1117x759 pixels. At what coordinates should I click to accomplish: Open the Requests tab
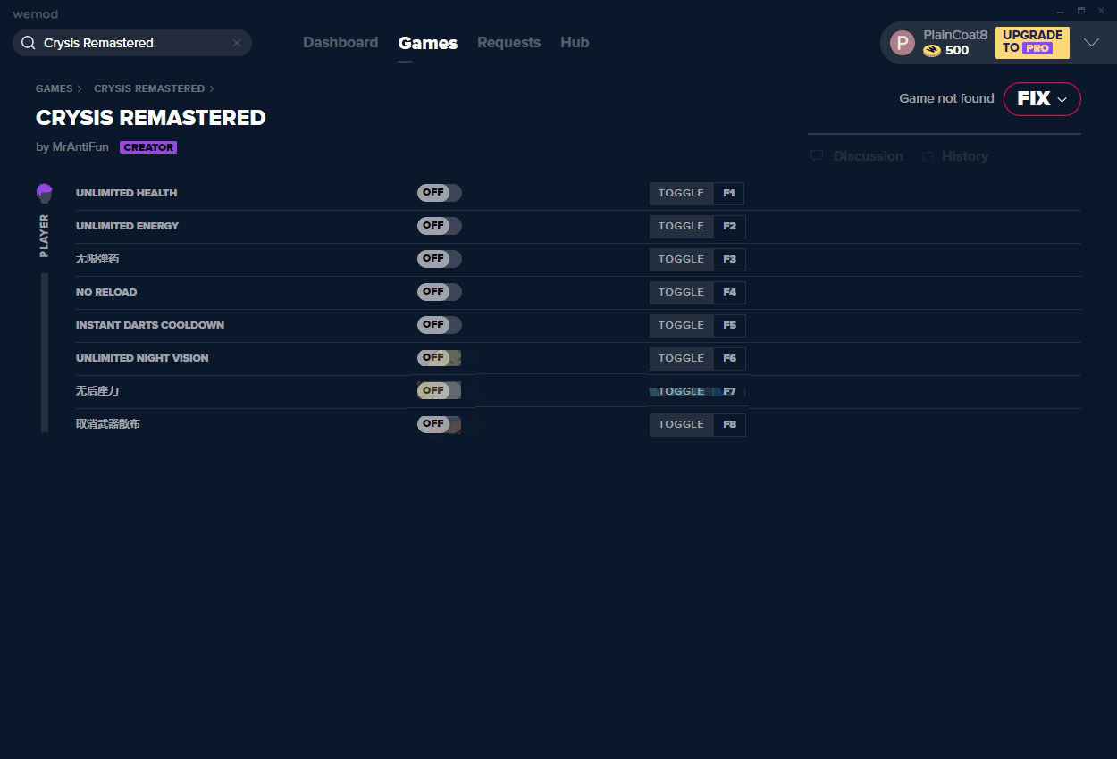point(508,43)
